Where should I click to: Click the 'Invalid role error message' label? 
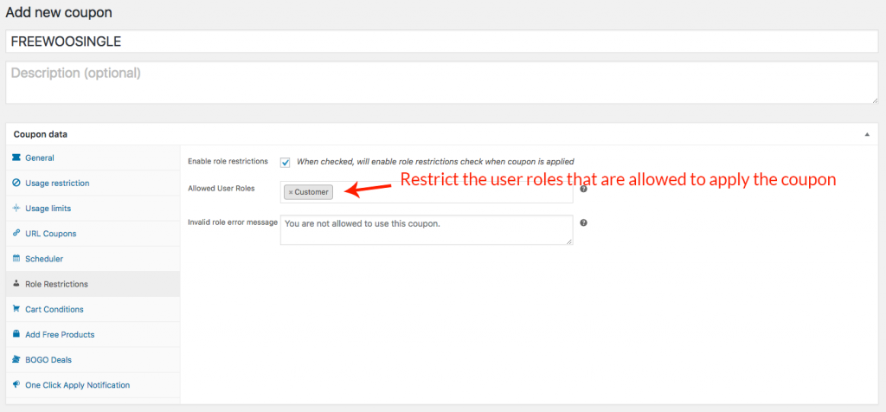233,222
